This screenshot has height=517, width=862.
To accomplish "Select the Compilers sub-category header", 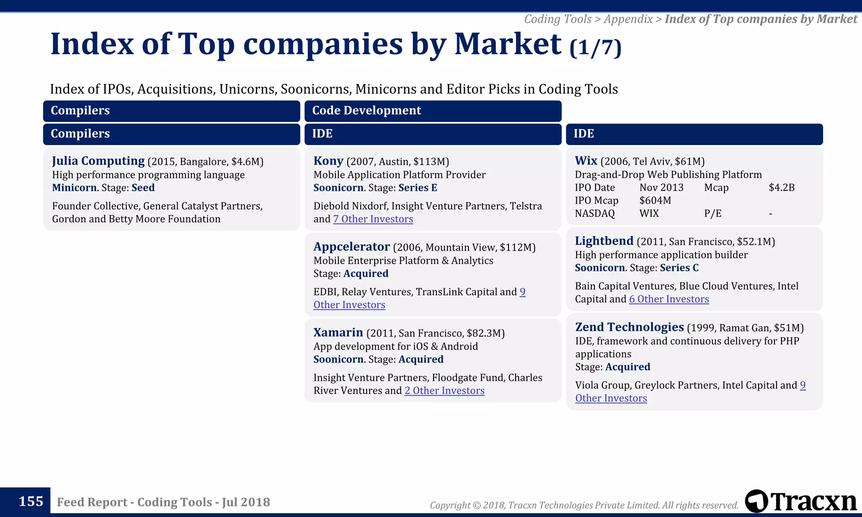I will pyautogui.click(x=172, y=134).
